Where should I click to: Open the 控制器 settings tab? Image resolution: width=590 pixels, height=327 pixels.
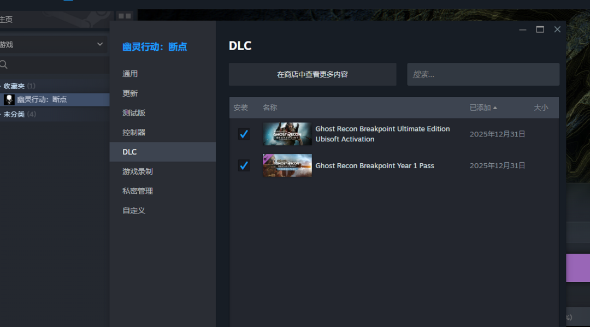pos(134,133)
